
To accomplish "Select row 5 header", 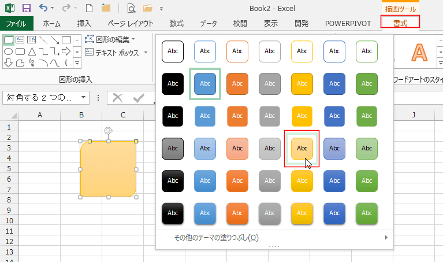I will 9,169.
